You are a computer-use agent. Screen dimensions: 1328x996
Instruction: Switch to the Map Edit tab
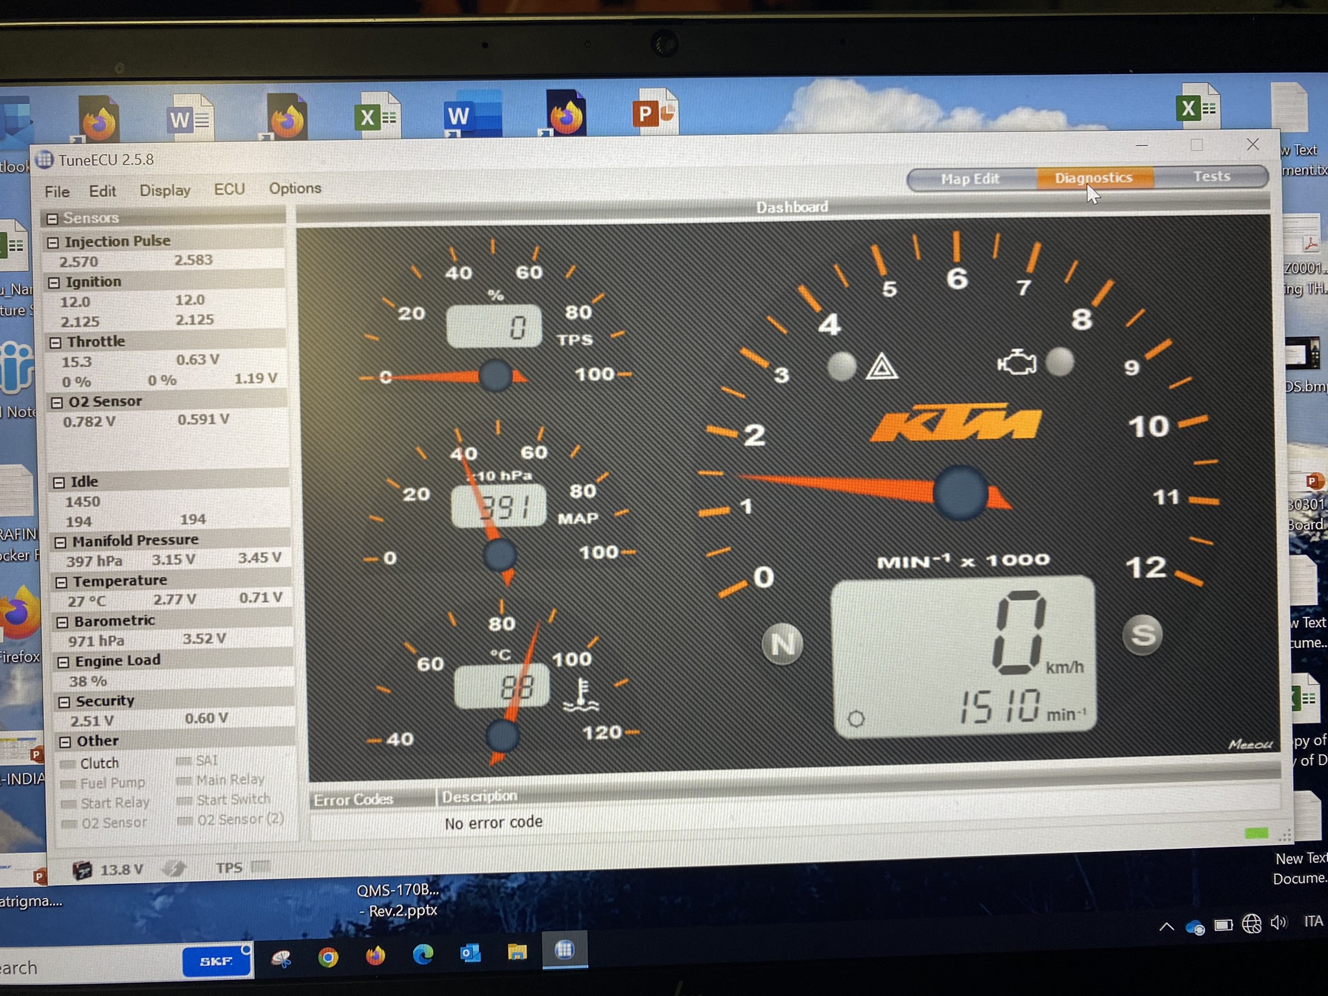click(x=971, y=179)
